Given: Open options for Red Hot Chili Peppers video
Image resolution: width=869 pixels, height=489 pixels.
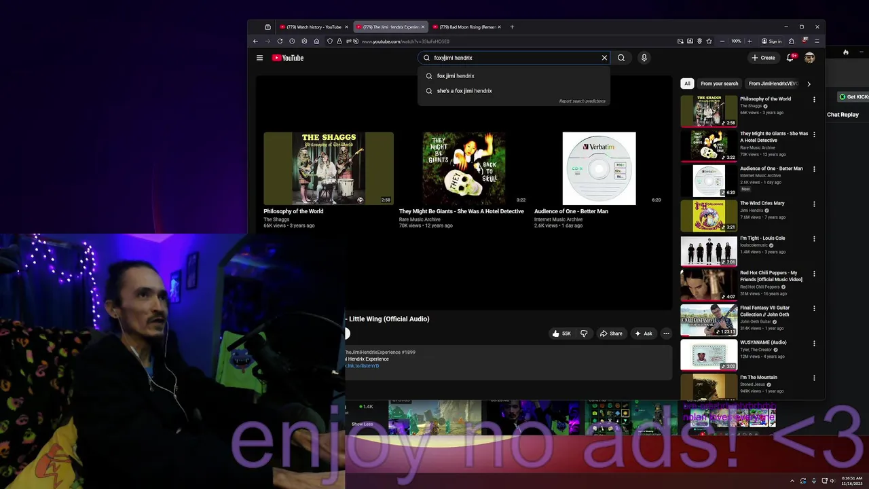Looking at the screenshot, I should [814, 274].
